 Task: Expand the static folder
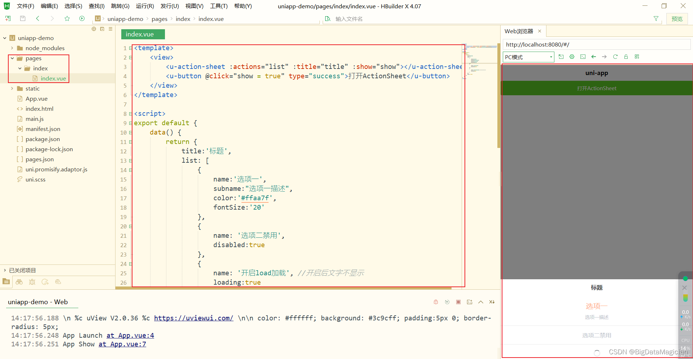click(12, 88)
